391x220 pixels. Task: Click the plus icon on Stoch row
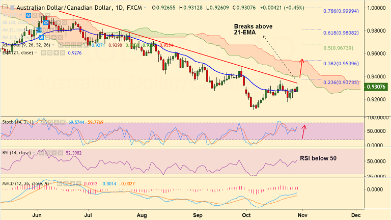tap(57, 122)
